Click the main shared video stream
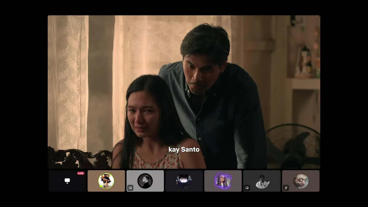This screenshot has height=207, width=368. click(184, 92)
